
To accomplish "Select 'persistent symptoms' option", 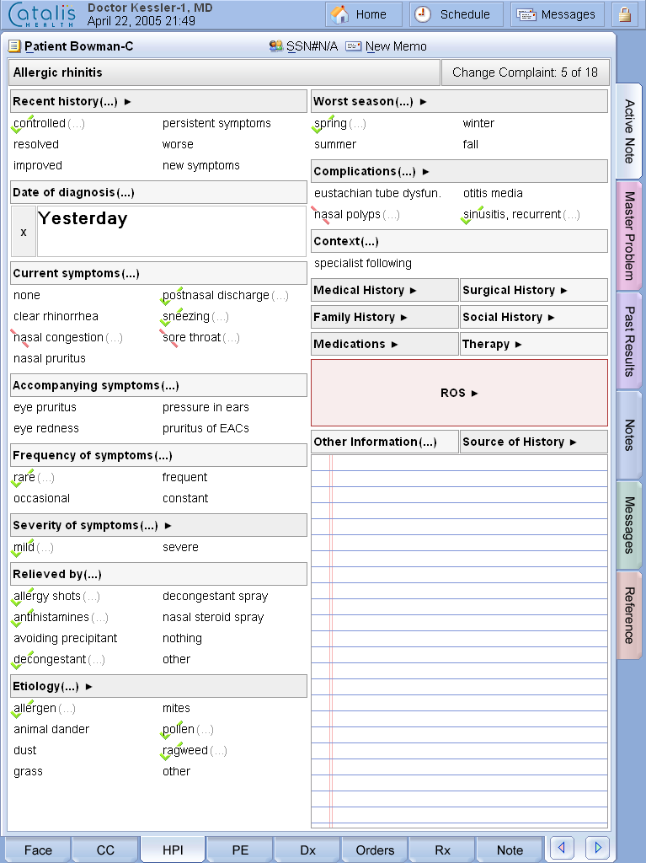I will (216, 123).
